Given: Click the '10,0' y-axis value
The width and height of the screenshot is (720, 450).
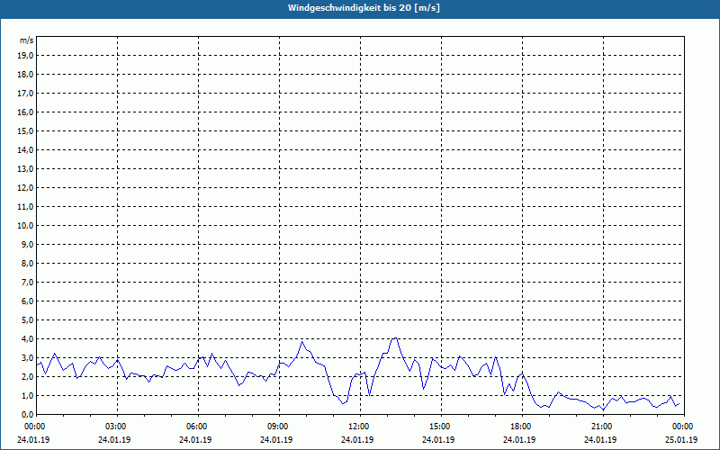Looking at the screenshot, I should (x=25, y=226).
